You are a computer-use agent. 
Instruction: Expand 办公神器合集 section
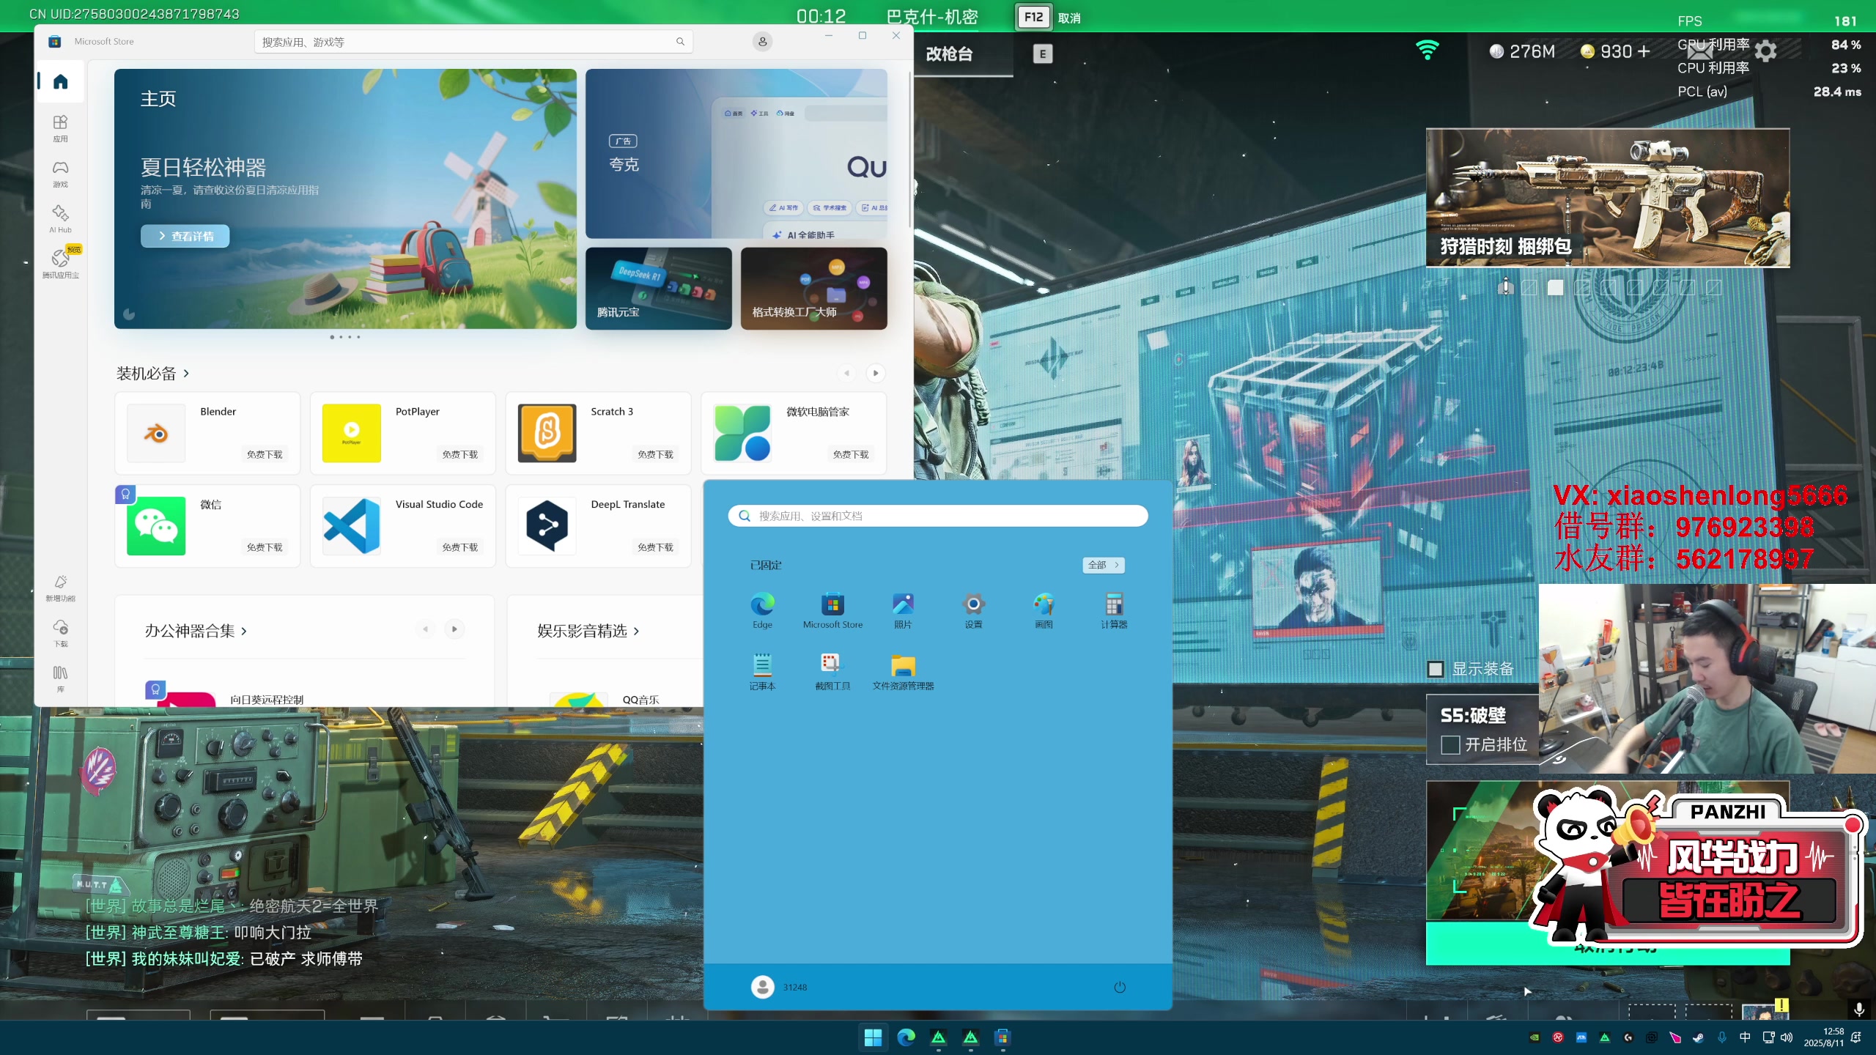pyautogui.click(x=196, y=631)
